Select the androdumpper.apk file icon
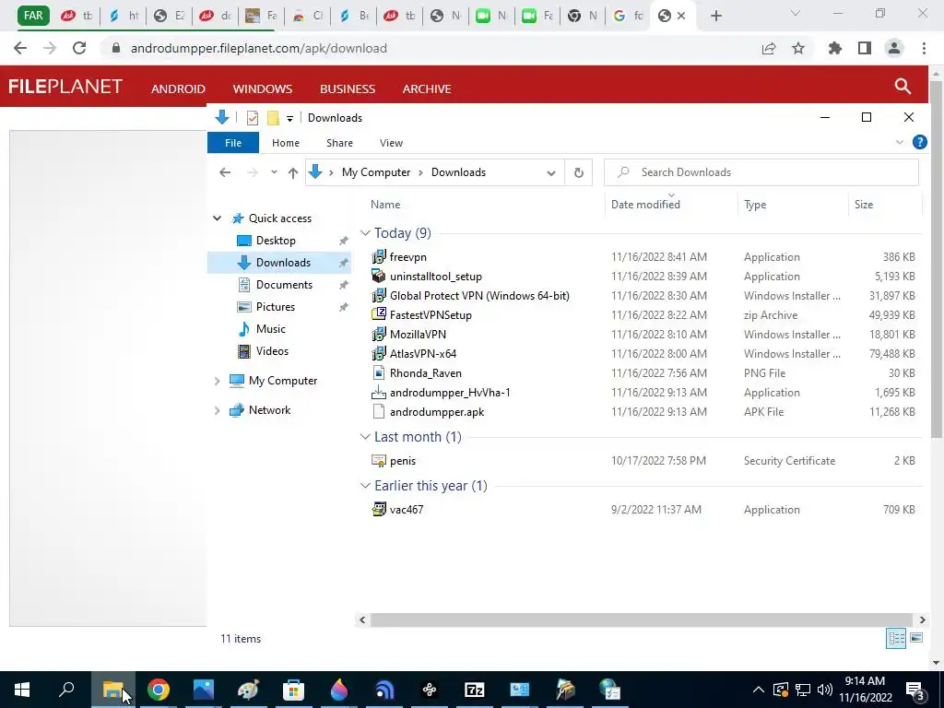This screenshot has width=944, height=708. point(379,412)
